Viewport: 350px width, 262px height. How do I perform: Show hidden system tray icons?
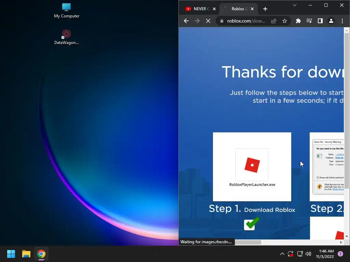coord(282,254)
